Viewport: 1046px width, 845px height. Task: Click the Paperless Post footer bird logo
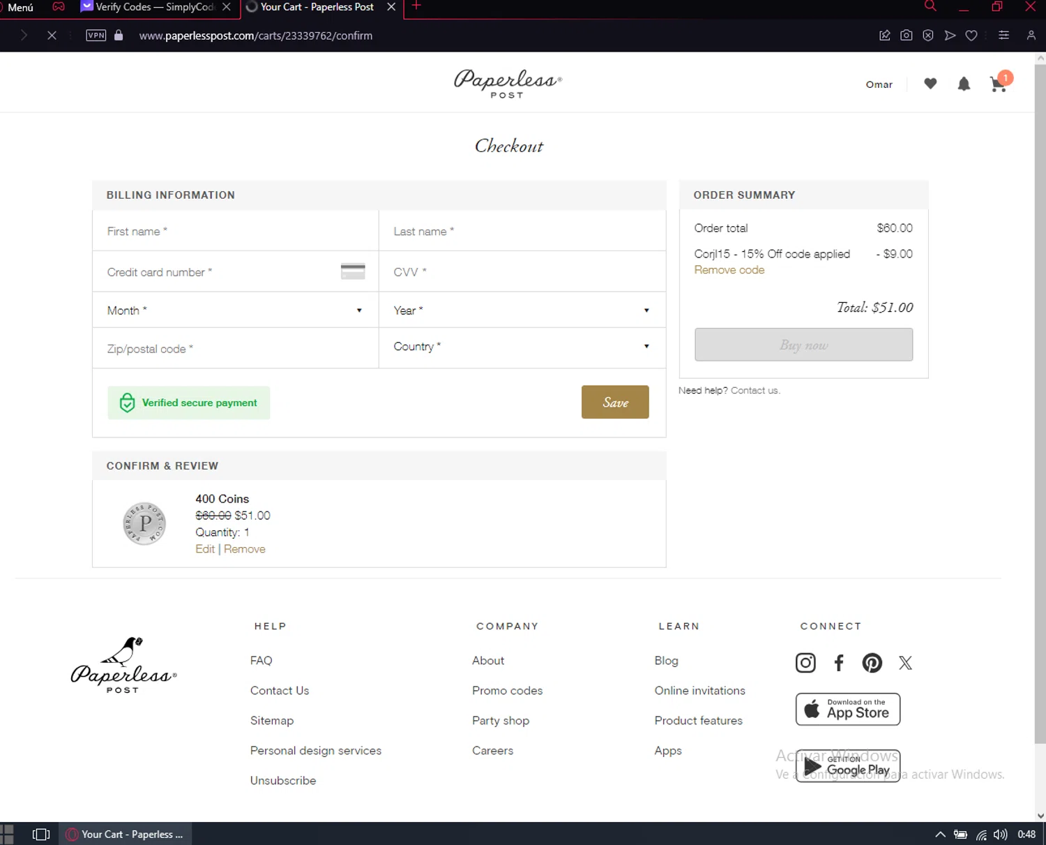coord(123,666)
